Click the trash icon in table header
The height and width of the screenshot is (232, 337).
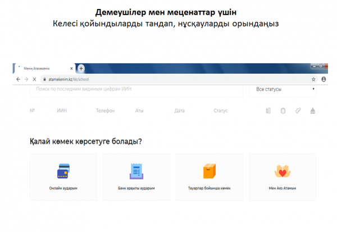pyautogui.click(x=283, y=110)
